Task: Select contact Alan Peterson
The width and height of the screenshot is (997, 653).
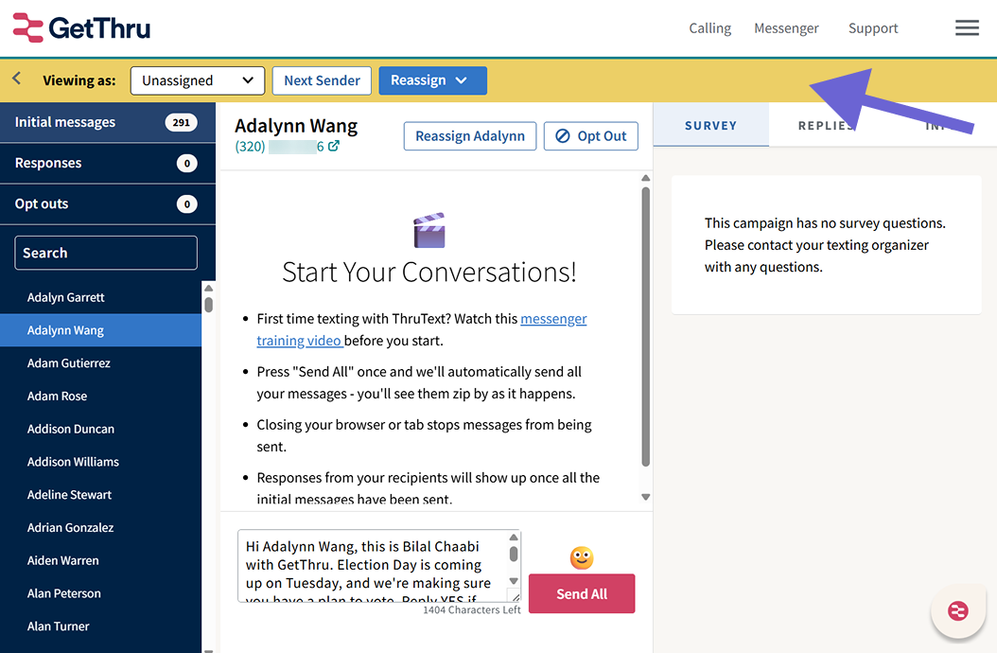Action: (x=100, y=593)
